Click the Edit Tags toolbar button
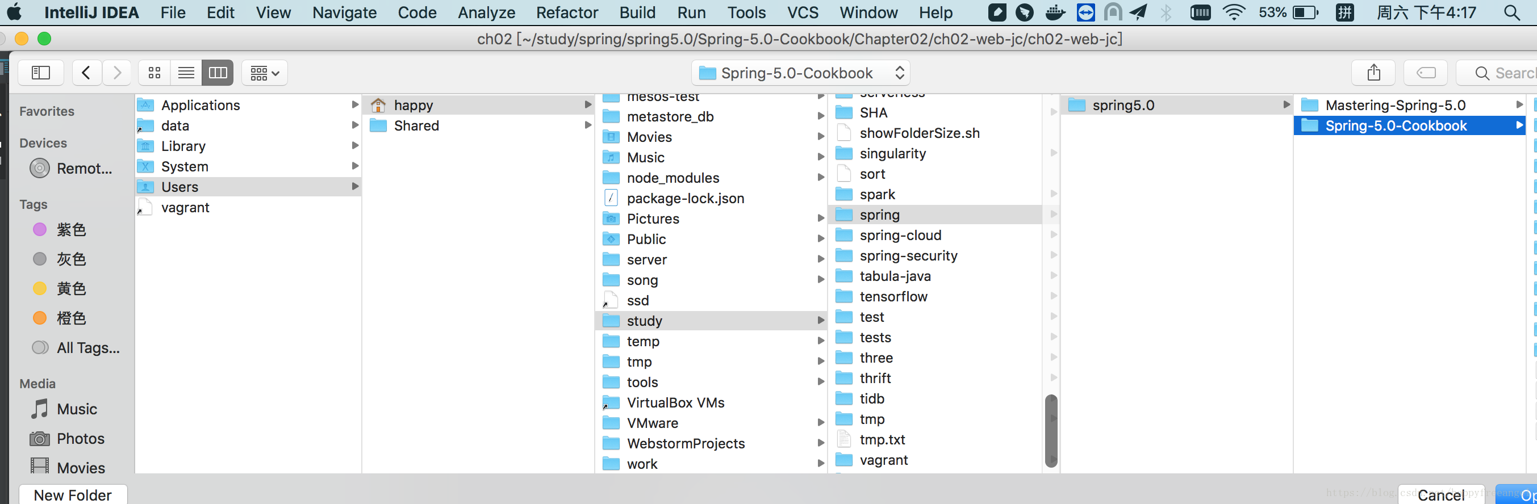 tap(1426, 73)
